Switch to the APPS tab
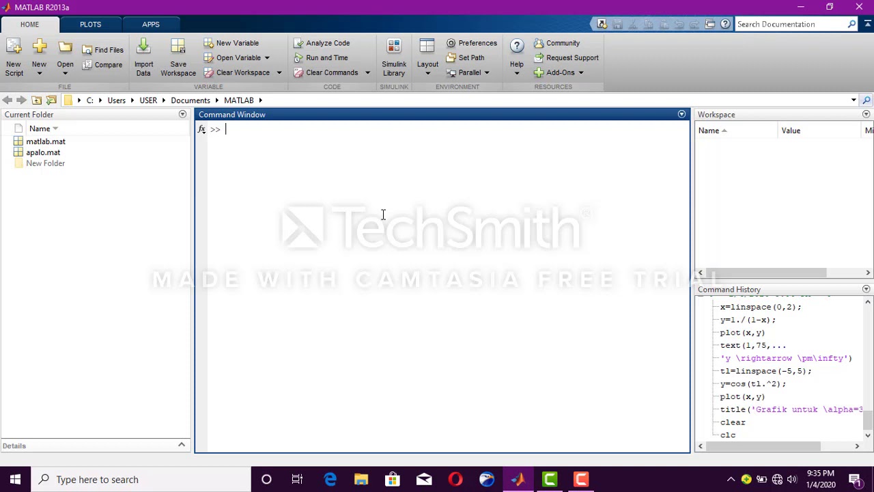The image size is (874, 492). (x=151, y=25)
